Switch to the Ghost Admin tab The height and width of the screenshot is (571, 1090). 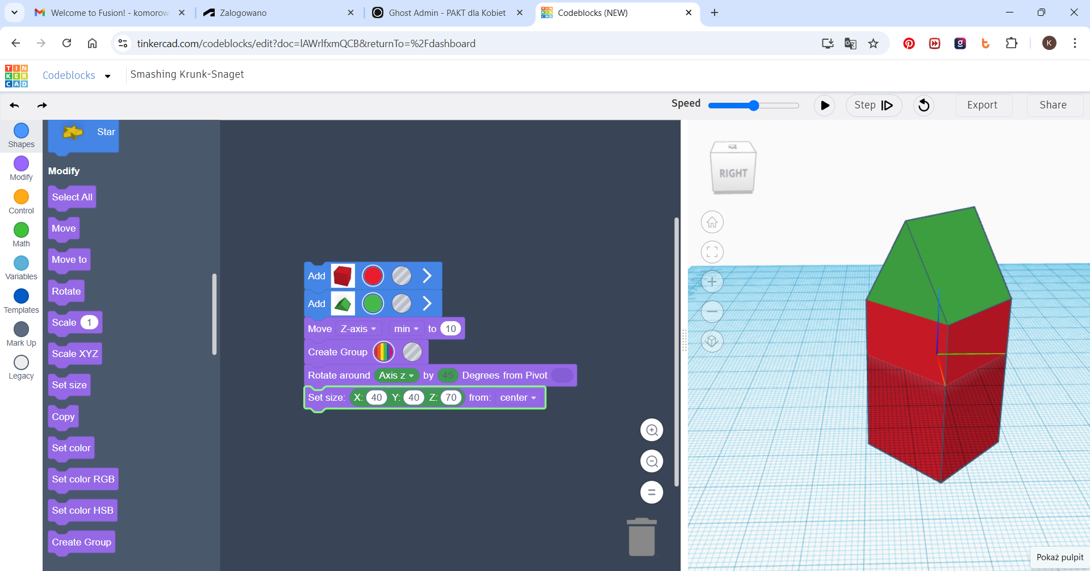(x=448, y=12)
